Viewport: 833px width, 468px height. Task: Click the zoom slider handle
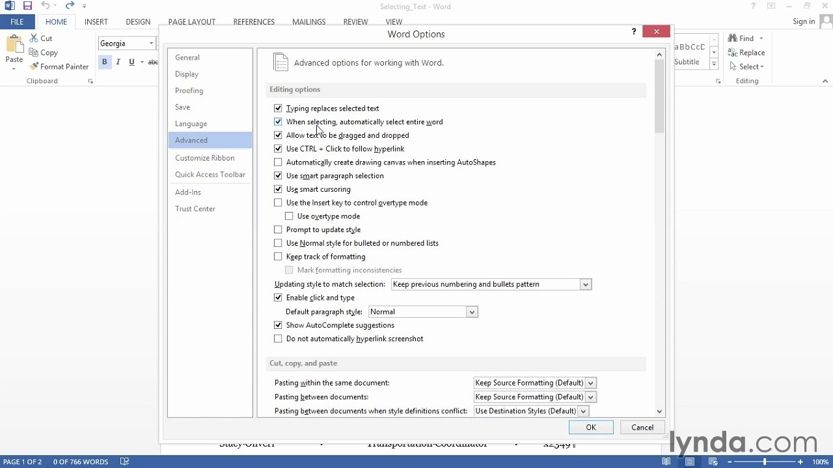click(765, 461)
